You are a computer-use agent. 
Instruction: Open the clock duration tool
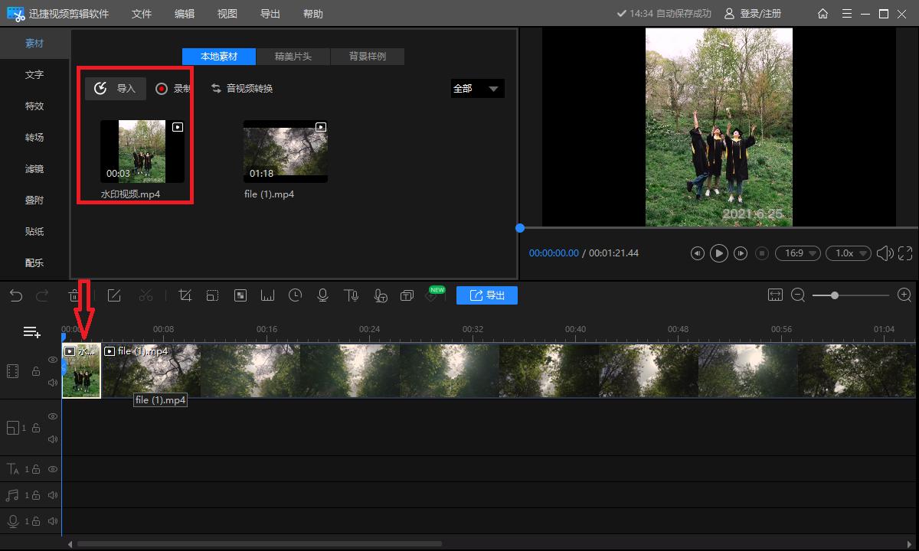coord(295,295)
